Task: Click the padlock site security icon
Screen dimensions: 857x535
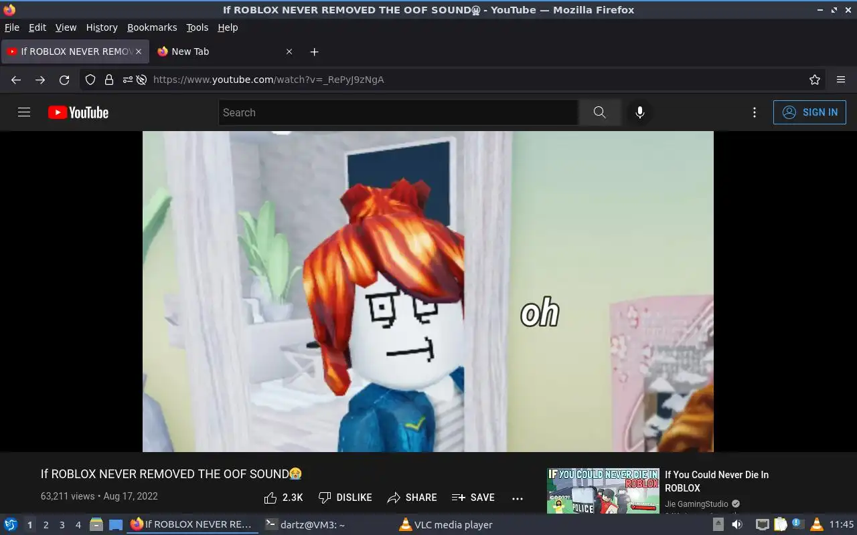Action: tap(109, 80)
